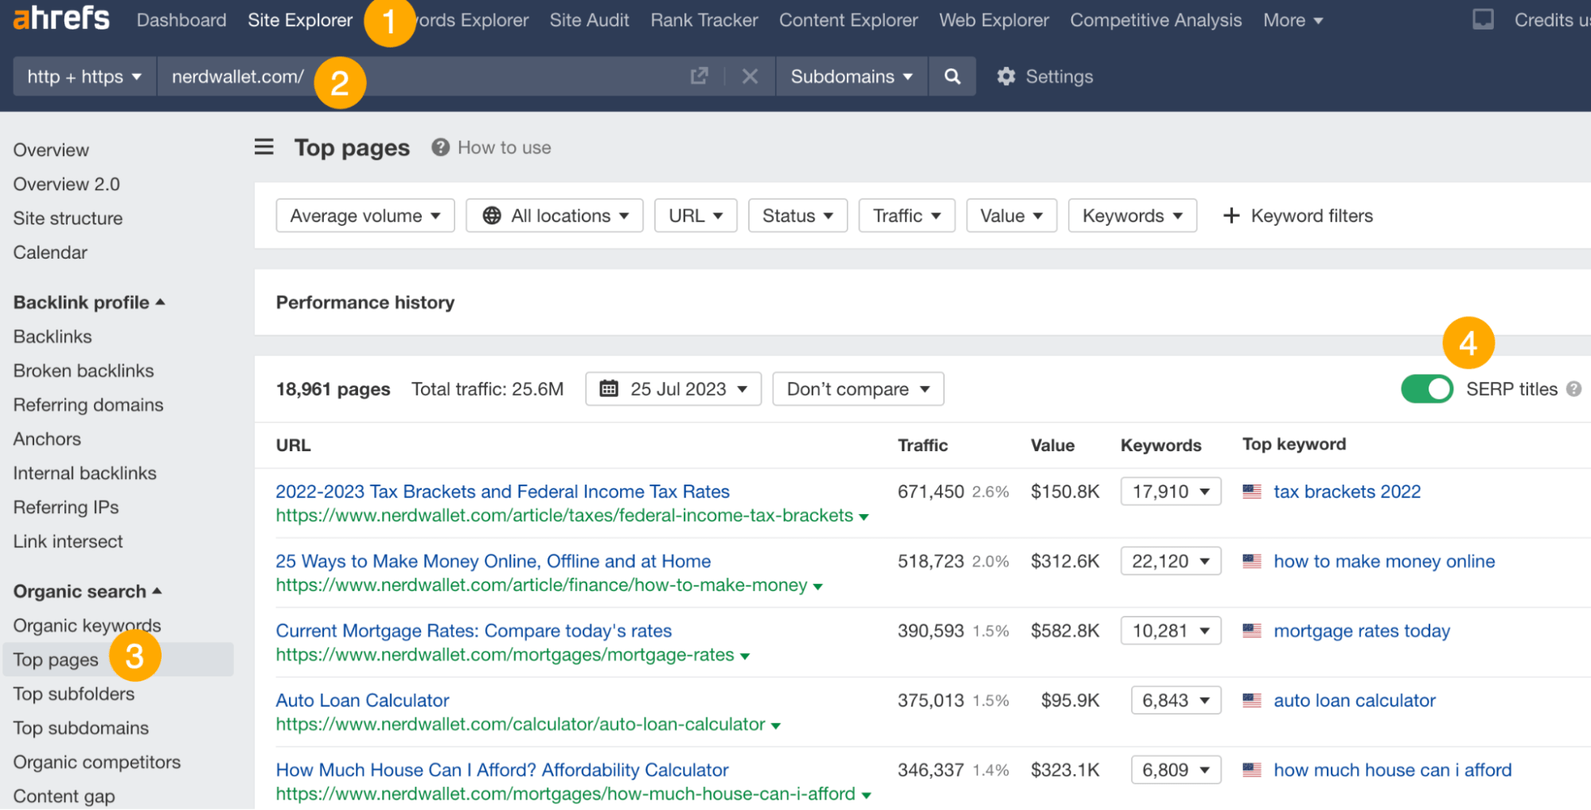Open the Subdomains dropdown

(x=850, y=76)
